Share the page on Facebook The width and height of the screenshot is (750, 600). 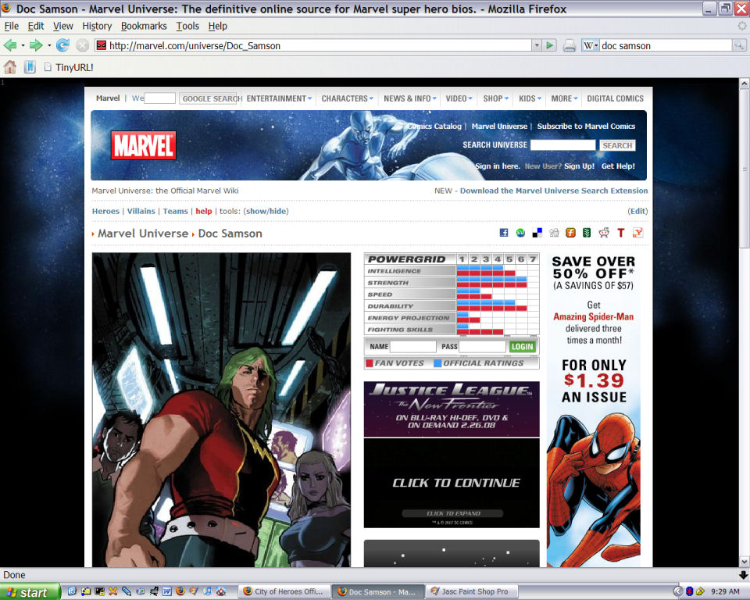pyautogui.click(x=504, y=233)
